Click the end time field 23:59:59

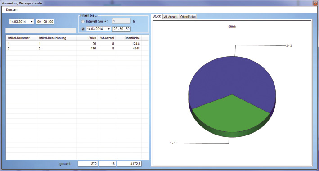(121, 29)
